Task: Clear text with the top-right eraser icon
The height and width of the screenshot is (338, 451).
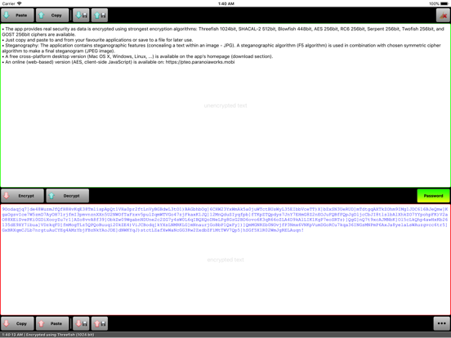Action: tap(443, 16)
